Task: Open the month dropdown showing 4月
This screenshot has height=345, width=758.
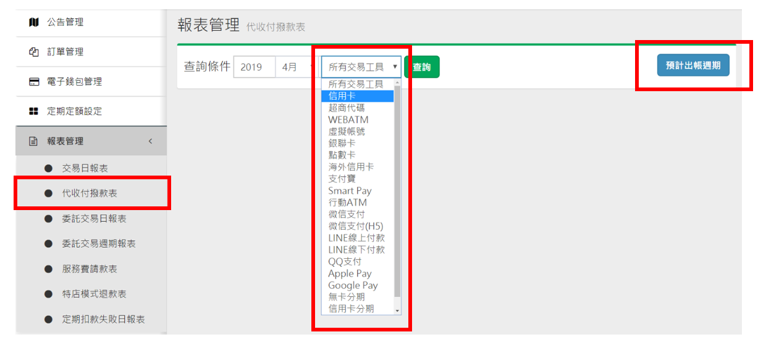Action: click(297, 67)
